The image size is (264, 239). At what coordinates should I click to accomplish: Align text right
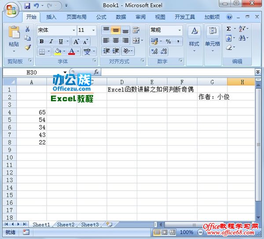point(125,40)
